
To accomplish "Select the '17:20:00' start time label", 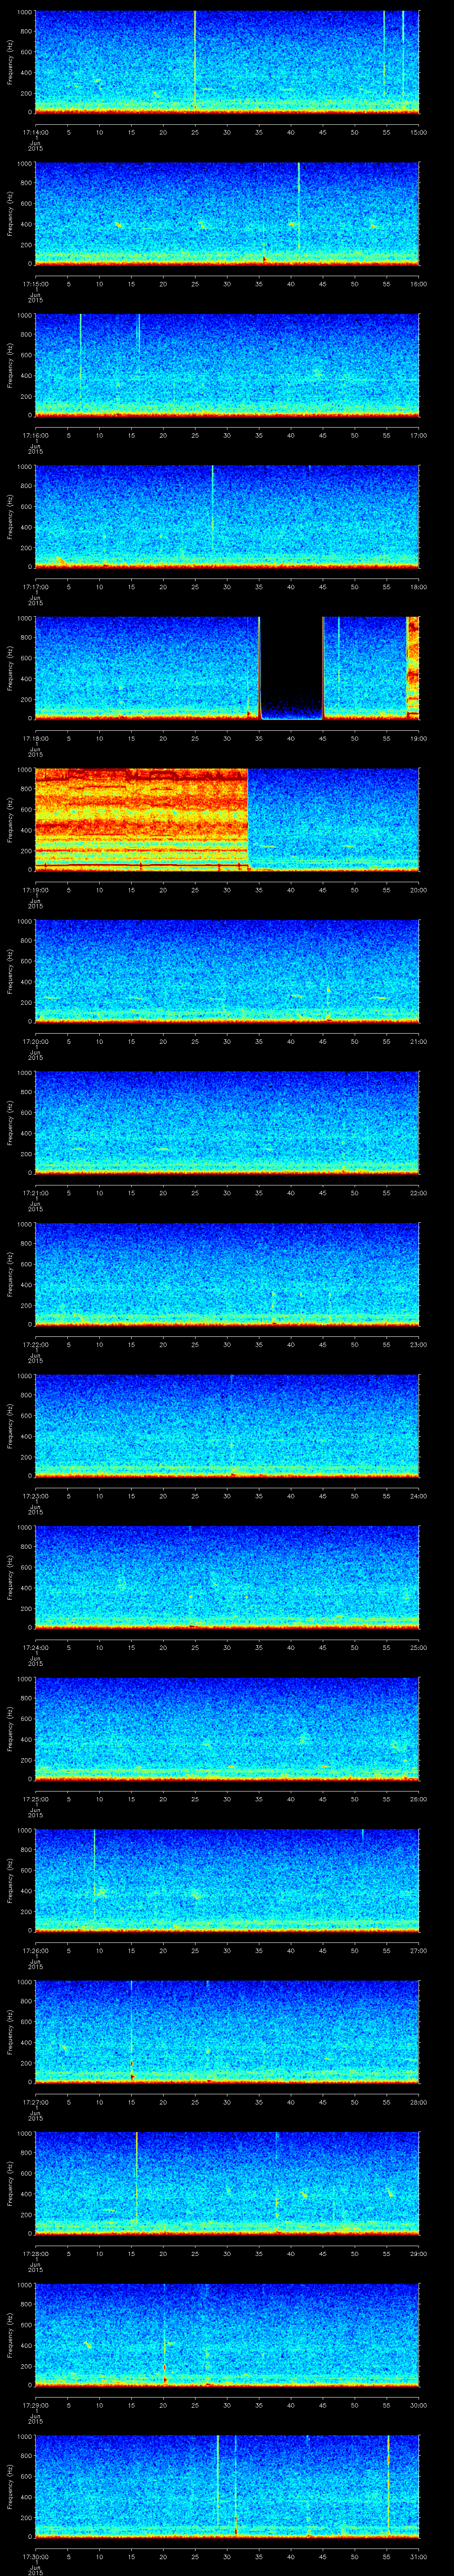I will [x=35, y=1041].
